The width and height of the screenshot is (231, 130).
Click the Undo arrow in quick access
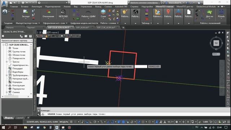[x=27, y=3]
